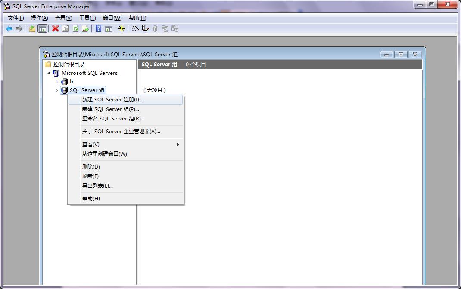Click the SQL Server 组 pane header
The height and width of the screenshot is (289, 461).
[159, 65]
